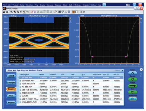Toggle the red vertical cursors icon

32,12
